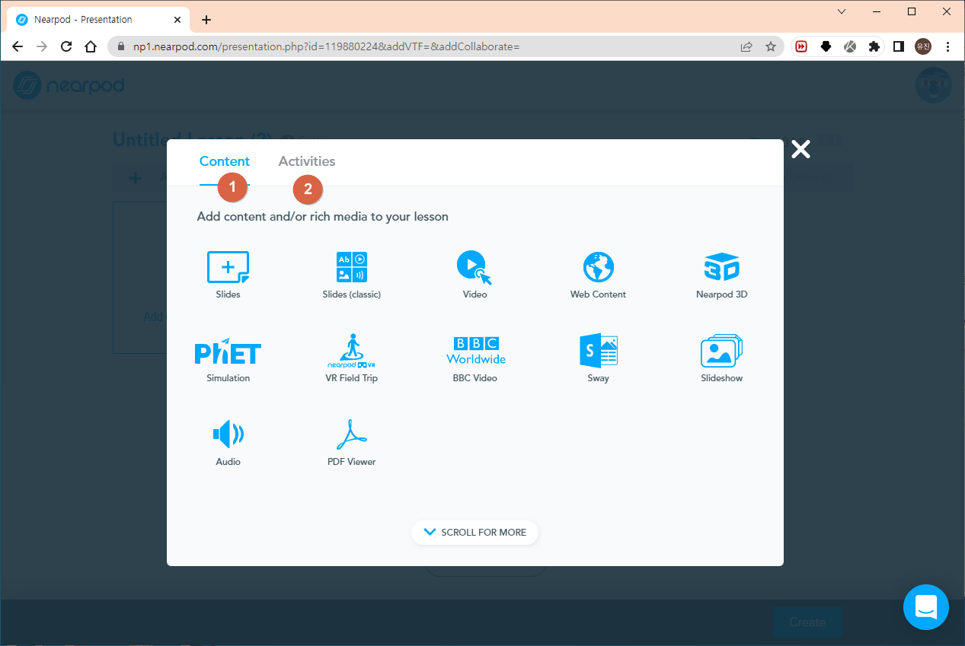The image size is (965, 646).
Task: Select the Slideshow icon
Action: 721,359
